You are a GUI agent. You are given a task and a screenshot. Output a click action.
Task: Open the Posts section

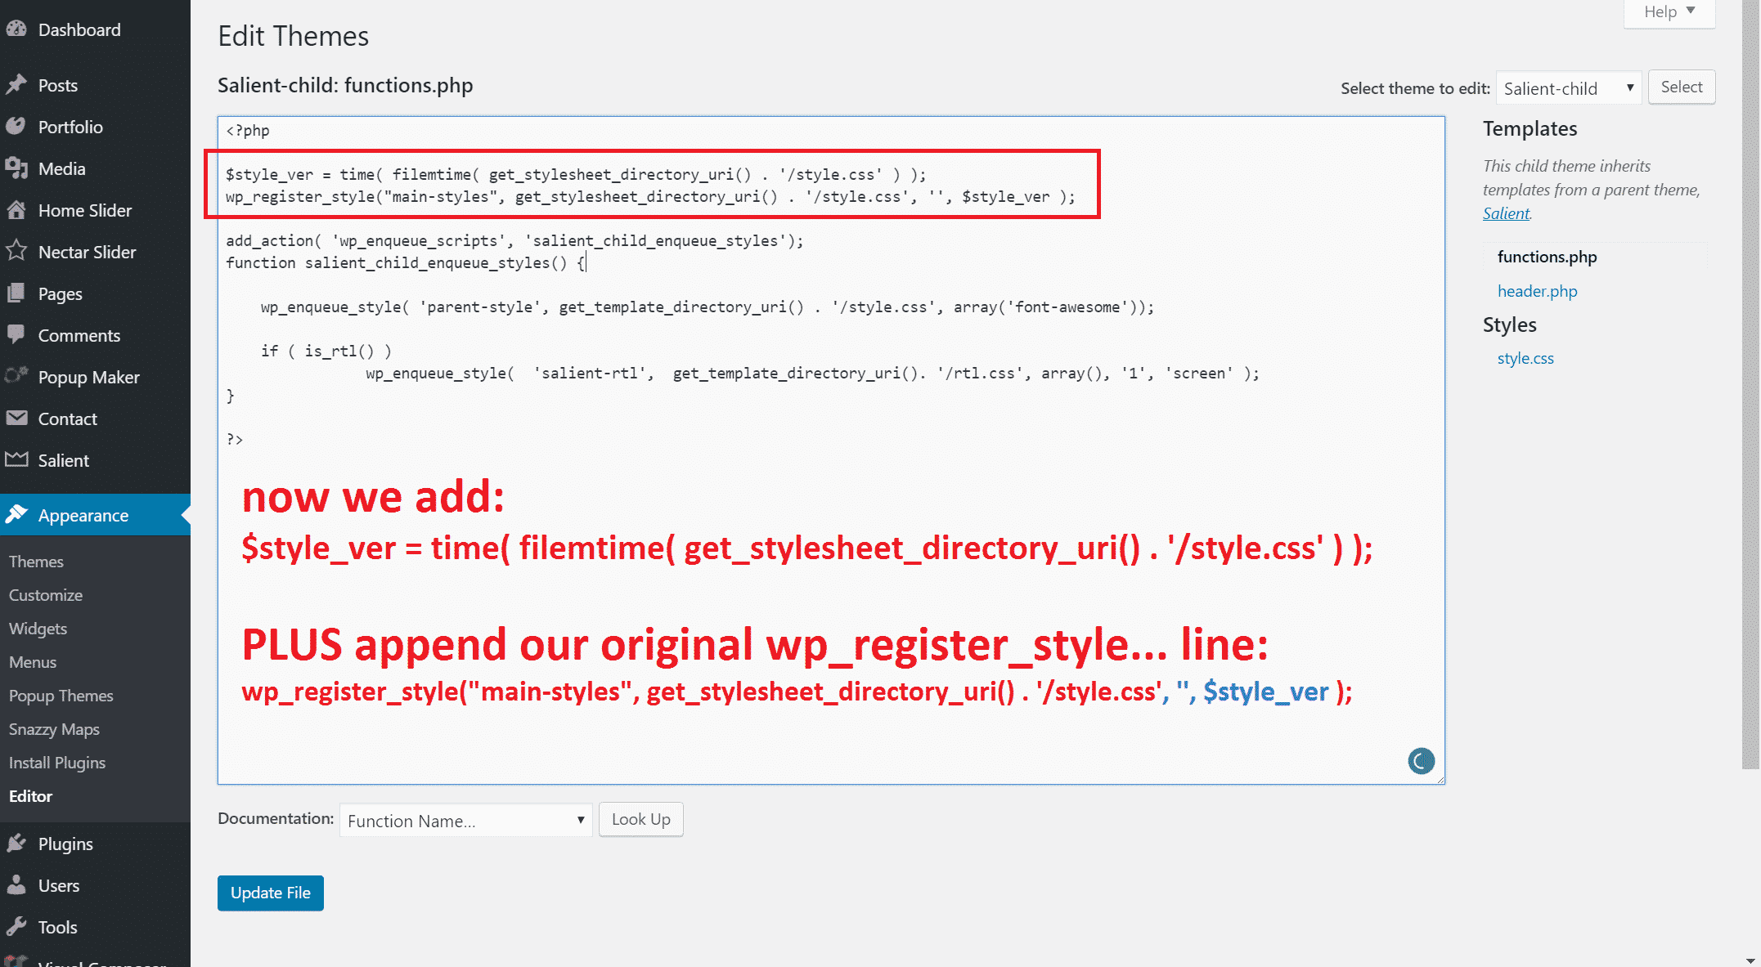point(58,85)
